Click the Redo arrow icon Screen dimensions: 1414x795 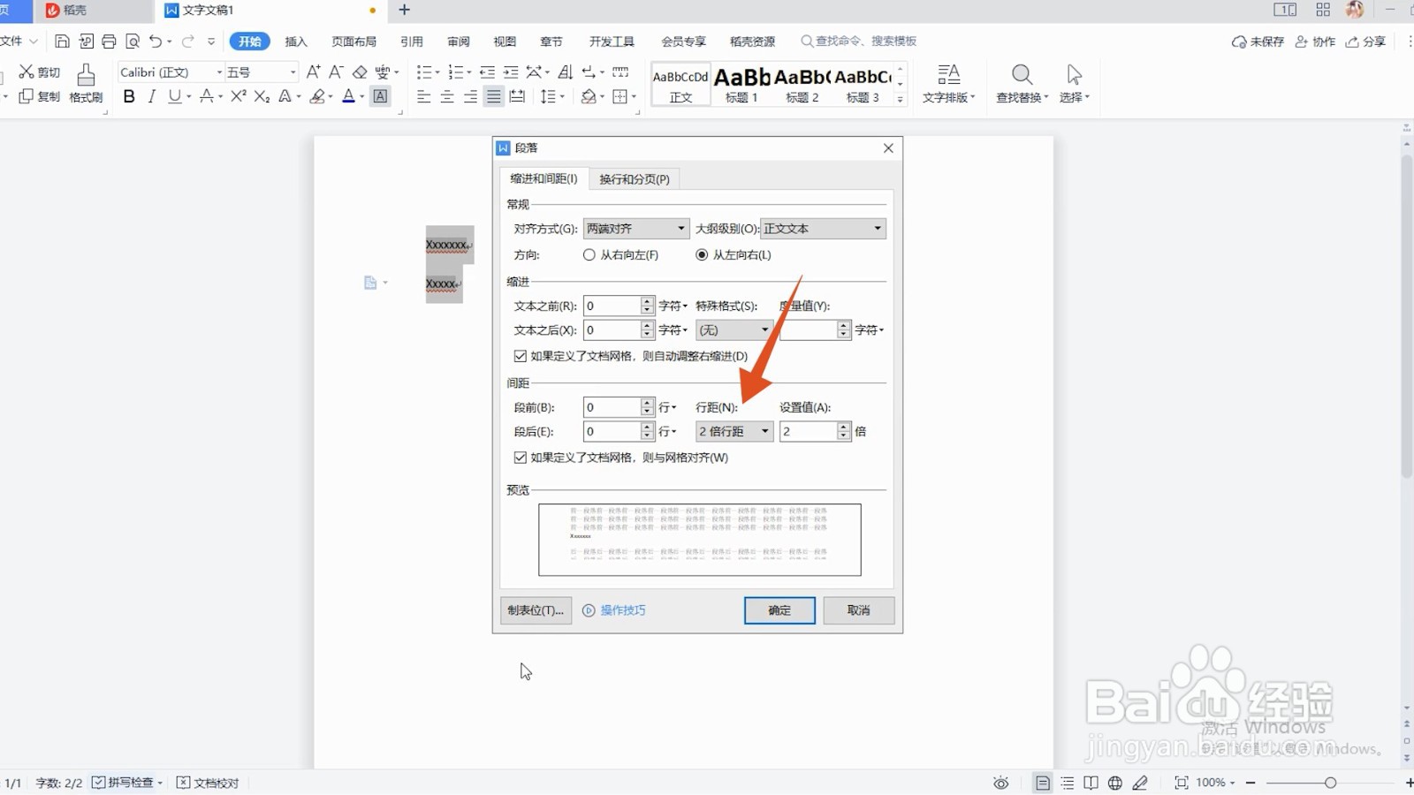click(x=188, y=42)
